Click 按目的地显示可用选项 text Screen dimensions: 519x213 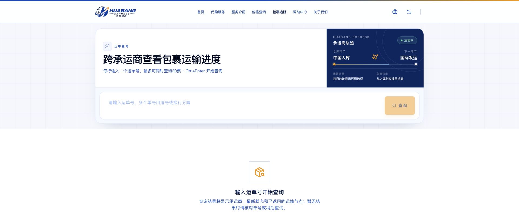[x=348, y=79]
